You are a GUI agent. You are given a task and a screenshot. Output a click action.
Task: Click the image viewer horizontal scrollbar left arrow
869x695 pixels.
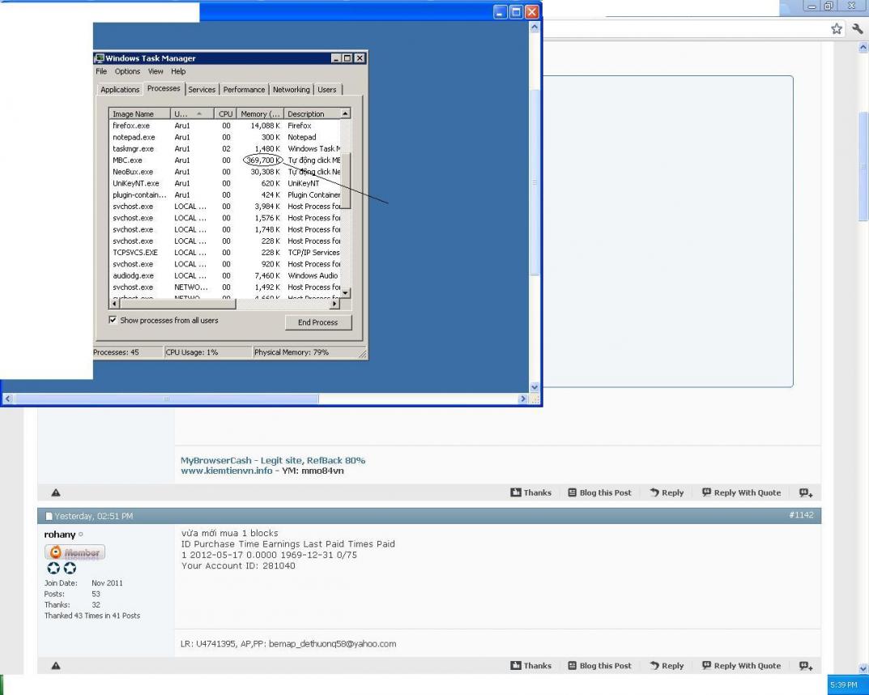[x=7, y=399]
